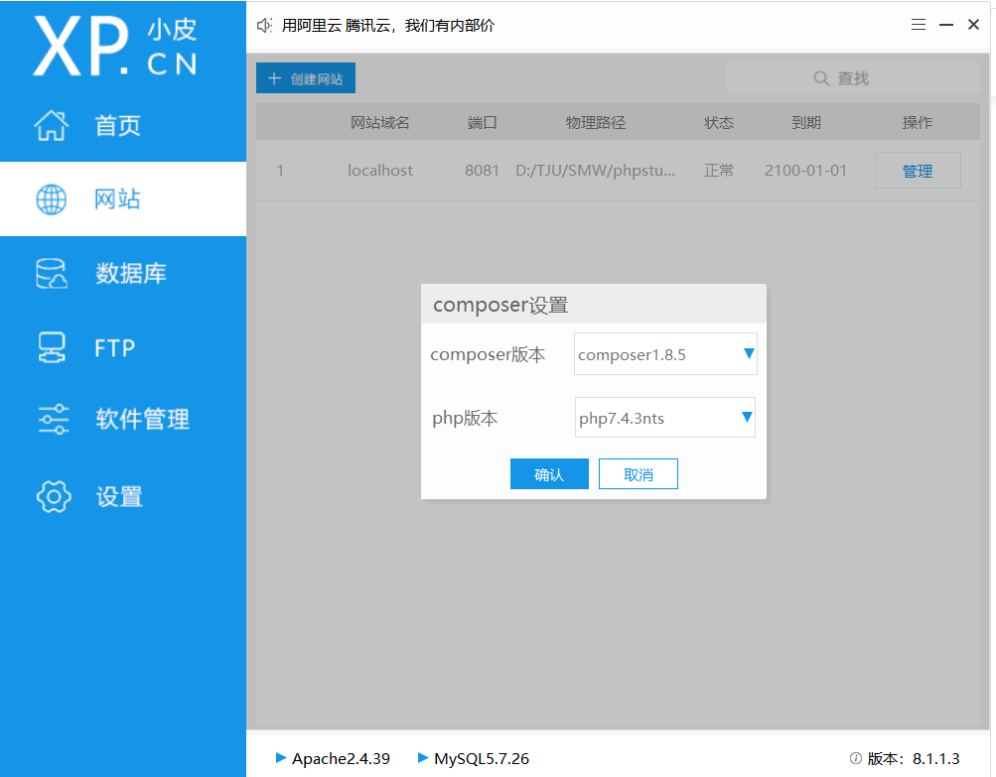Select the 网站域名 column header

[380, 122]
